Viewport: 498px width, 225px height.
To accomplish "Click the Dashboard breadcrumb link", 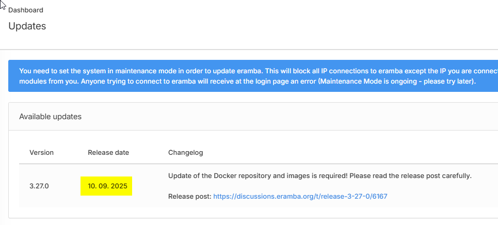I will pos(26,10).
